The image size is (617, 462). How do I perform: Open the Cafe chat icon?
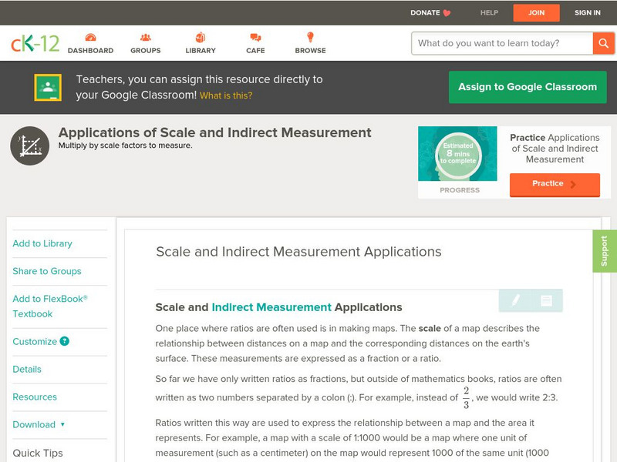coord(255,38)
